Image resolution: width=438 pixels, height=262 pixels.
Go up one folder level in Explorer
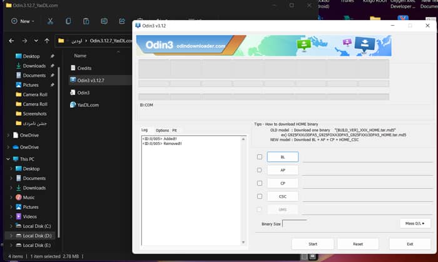[x=47, y=41]
